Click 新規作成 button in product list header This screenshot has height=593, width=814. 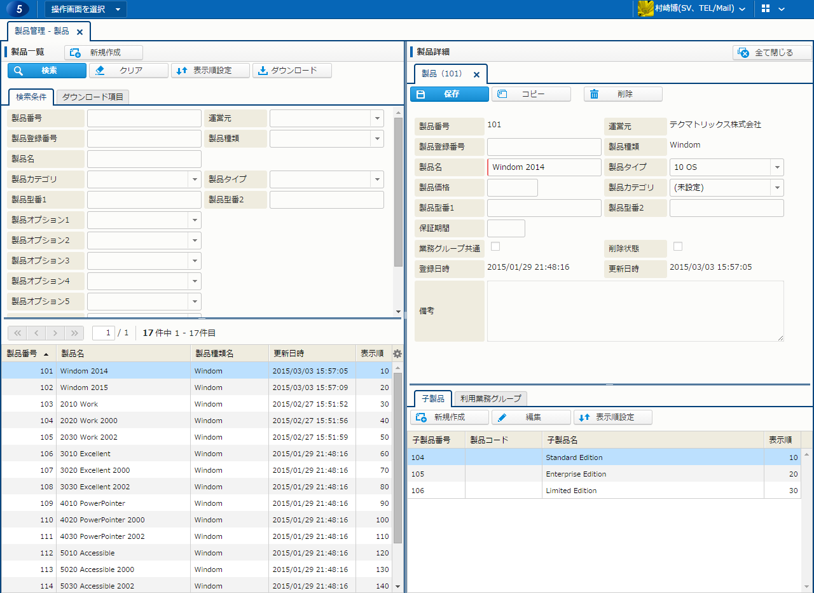(x=104, y=53)
